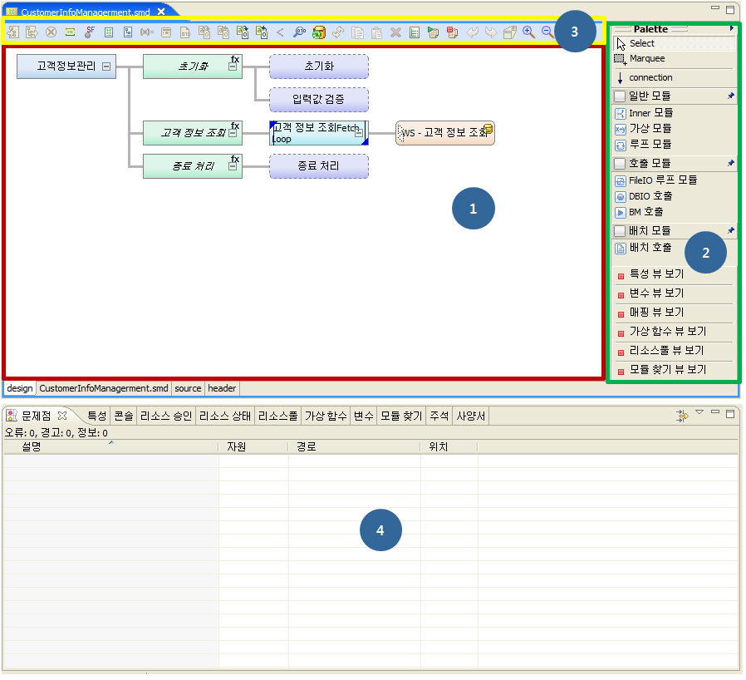746x680 pixels.
Task: Open the view menu triangle in the 문제점 panel
Action: point(699,411)
